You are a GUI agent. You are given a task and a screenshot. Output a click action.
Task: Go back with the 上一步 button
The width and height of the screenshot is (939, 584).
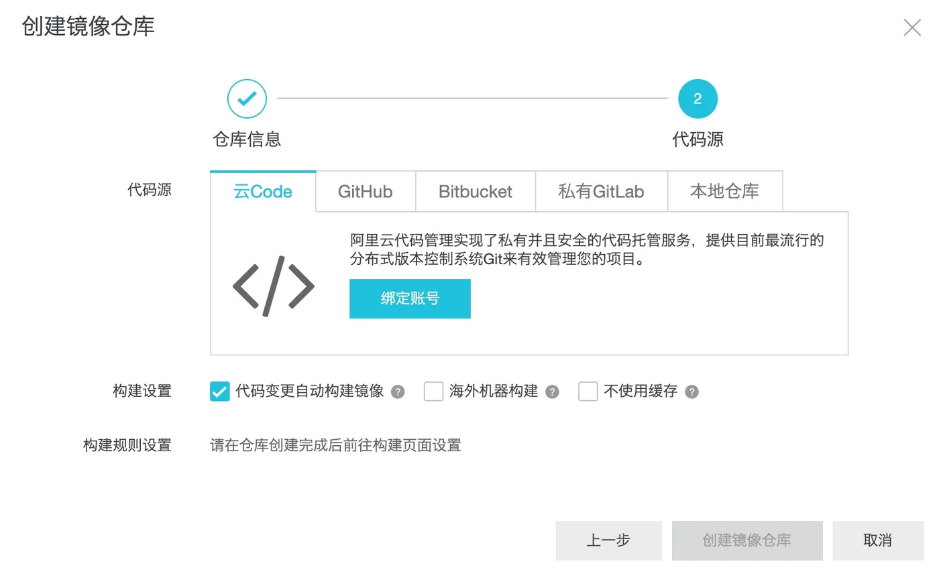(x=608, y=540)
